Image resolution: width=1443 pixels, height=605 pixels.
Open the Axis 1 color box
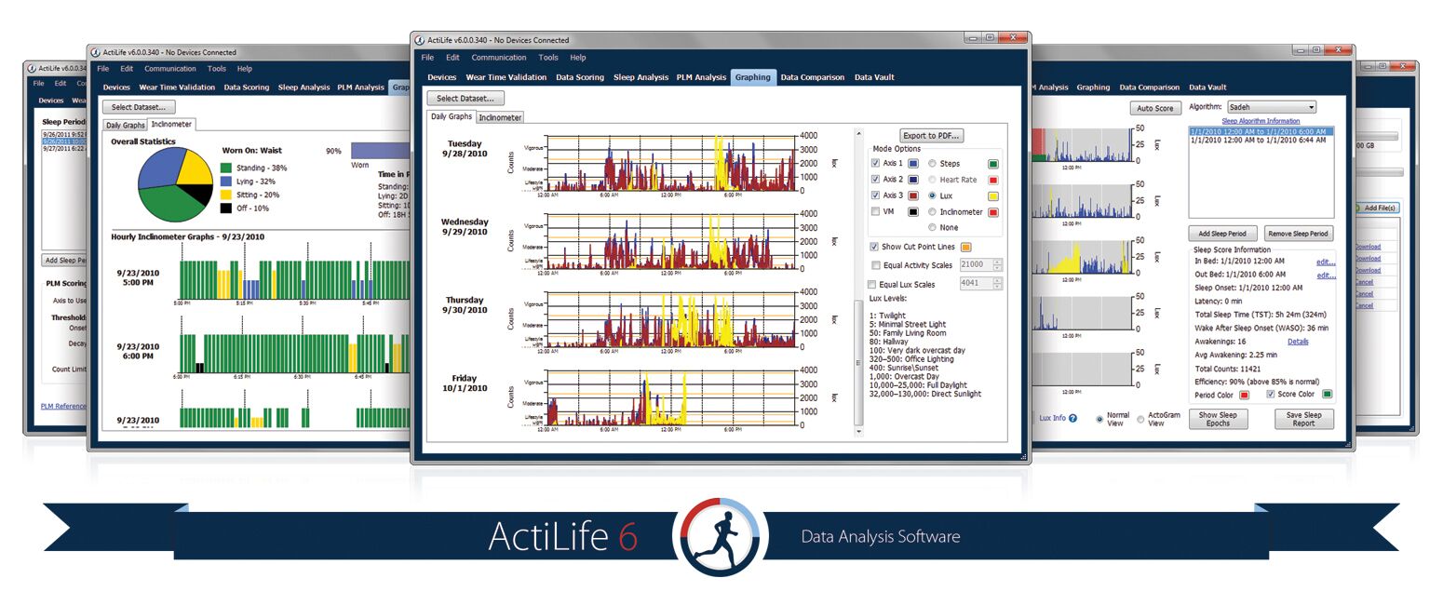point(914,164)
